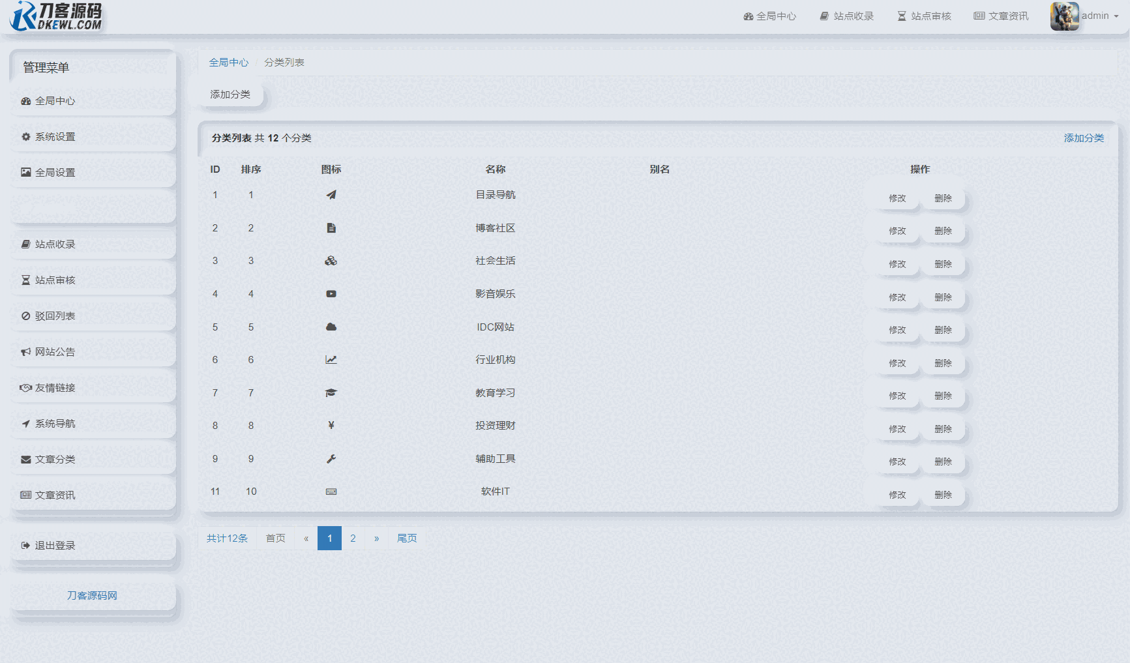Edit the 投资理财 category with 修改

coord(897,429)
